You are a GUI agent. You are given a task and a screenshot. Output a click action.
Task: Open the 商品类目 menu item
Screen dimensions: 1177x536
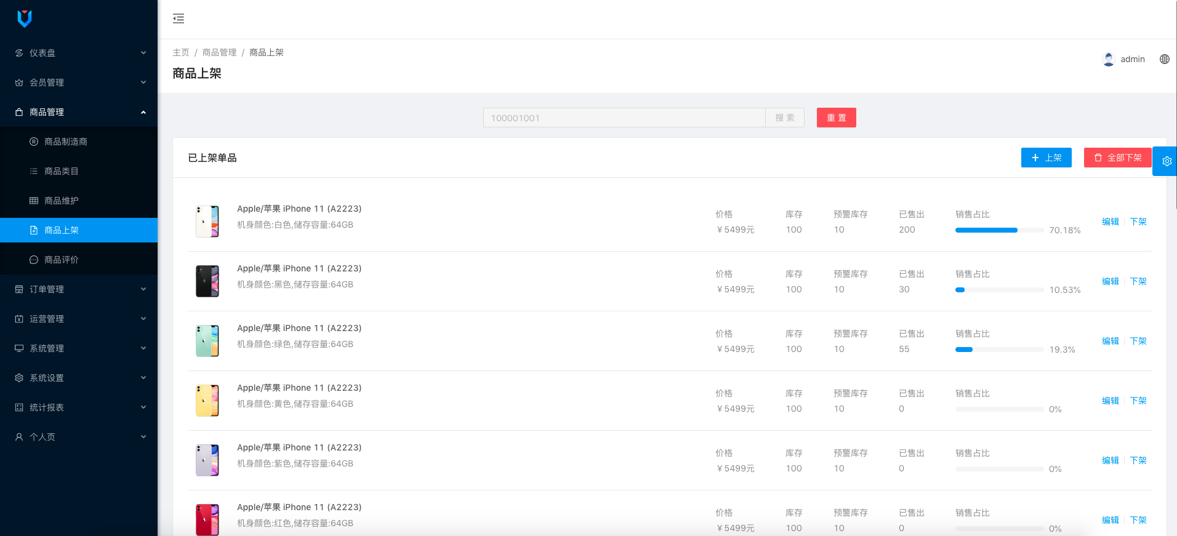pyautogui.click(x=79, y=171)
